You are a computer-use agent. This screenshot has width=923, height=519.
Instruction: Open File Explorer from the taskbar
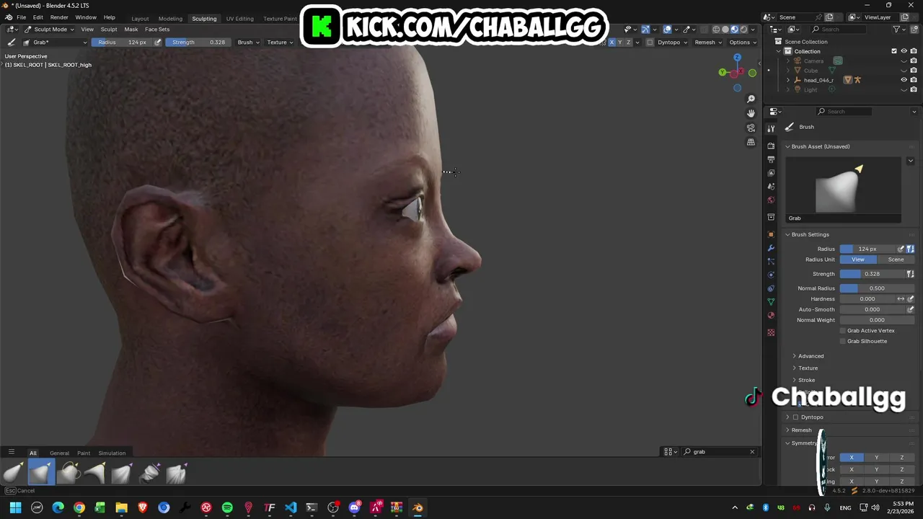tap(121, 507)
